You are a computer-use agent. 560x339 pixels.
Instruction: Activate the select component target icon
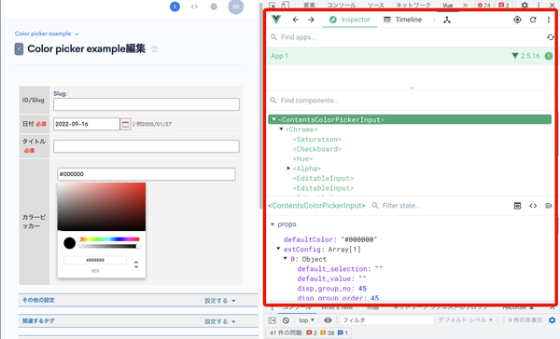click(x=517, y=20)
